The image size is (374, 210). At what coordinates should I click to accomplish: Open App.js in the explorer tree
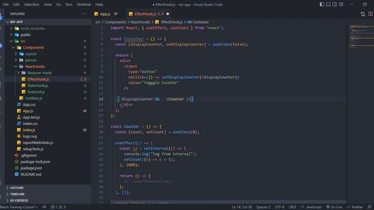(48, 111)
